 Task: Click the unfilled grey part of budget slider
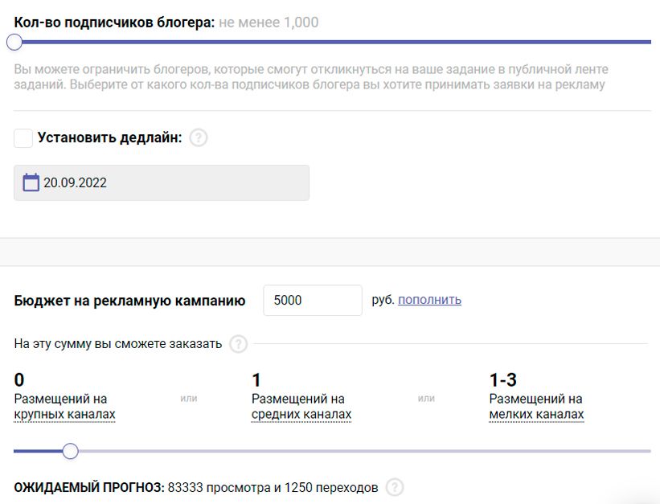click(362, 451)
